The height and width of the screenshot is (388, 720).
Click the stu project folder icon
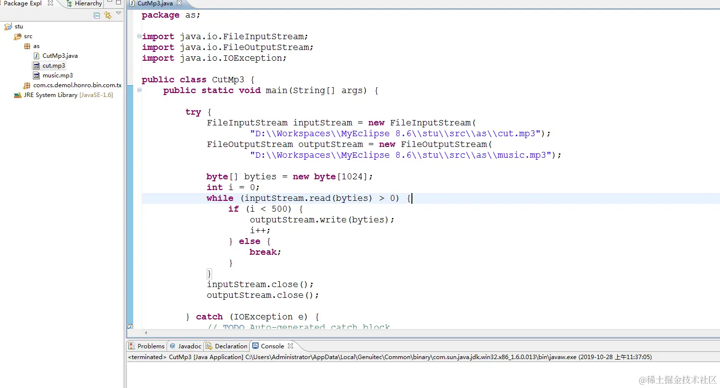coord(8,26)
